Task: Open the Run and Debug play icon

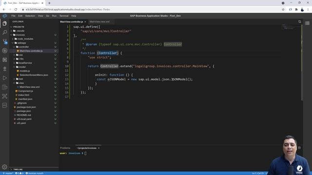Action: 5,78
